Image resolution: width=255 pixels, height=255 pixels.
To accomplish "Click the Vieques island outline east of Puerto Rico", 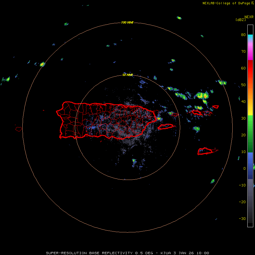I will click(165, 127).
